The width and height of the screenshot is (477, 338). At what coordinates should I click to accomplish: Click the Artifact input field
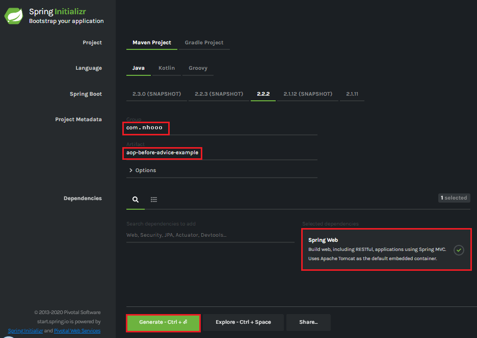pos(221,153)
